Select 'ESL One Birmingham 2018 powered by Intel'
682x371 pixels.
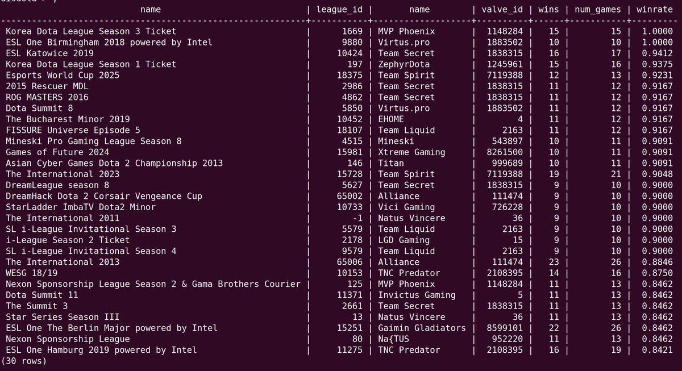pyautogui.click(x=109, y=42)
